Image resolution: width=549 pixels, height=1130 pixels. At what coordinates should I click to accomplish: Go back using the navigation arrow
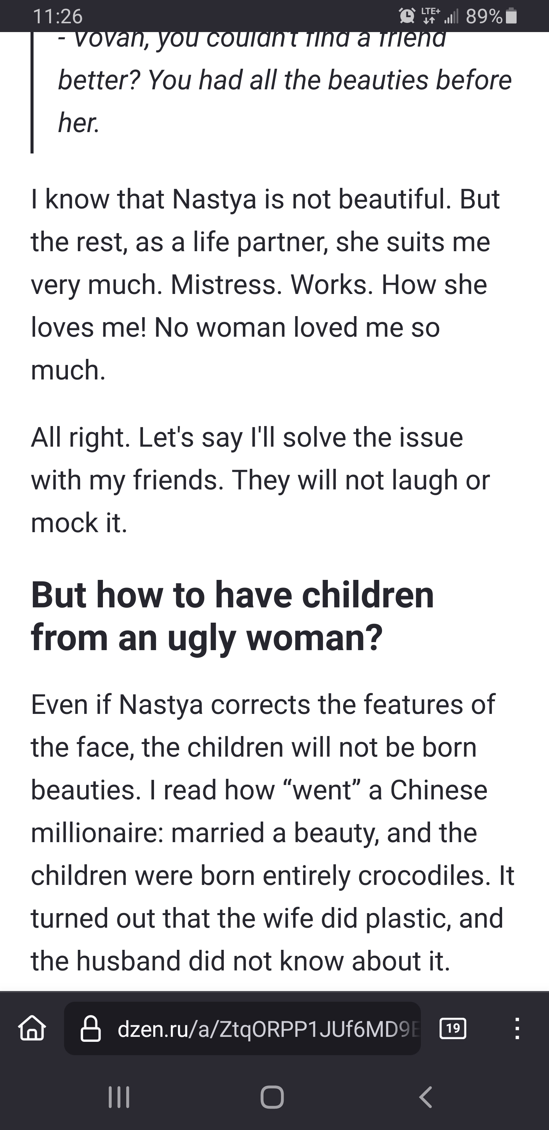[x=425, y=1097]
